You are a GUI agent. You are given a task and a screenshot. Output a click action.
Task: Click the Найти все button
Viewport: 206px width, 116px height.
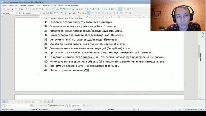pyautogui.click(x=43, y=106)
